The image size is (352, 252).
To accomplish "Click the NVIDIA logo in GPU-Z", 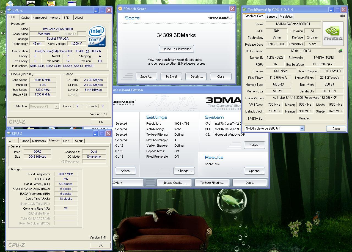I will (333, 34).
